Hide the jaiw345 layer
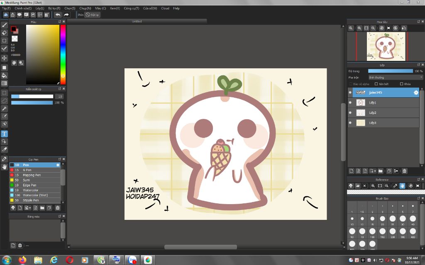Viewport: 425px width, 265px height. 350,92
